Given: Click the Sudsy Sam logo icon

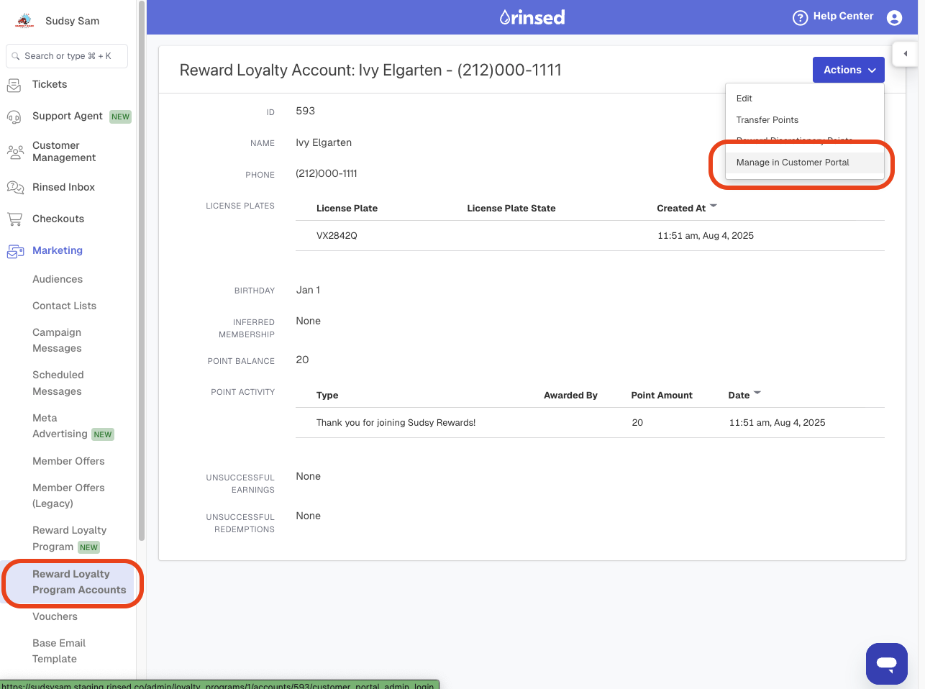Looking at the screenshot, I should 25,21.
